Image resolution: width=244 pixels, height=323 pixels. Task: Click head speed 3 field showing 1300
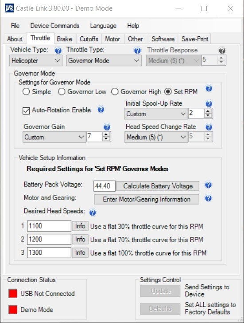pos(49,252)
